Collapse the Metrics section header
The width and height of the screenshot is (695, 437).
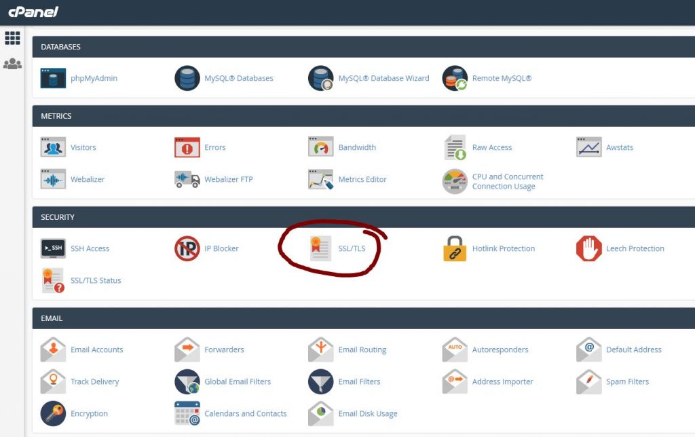pyautogui.click(x=364, y=115)
